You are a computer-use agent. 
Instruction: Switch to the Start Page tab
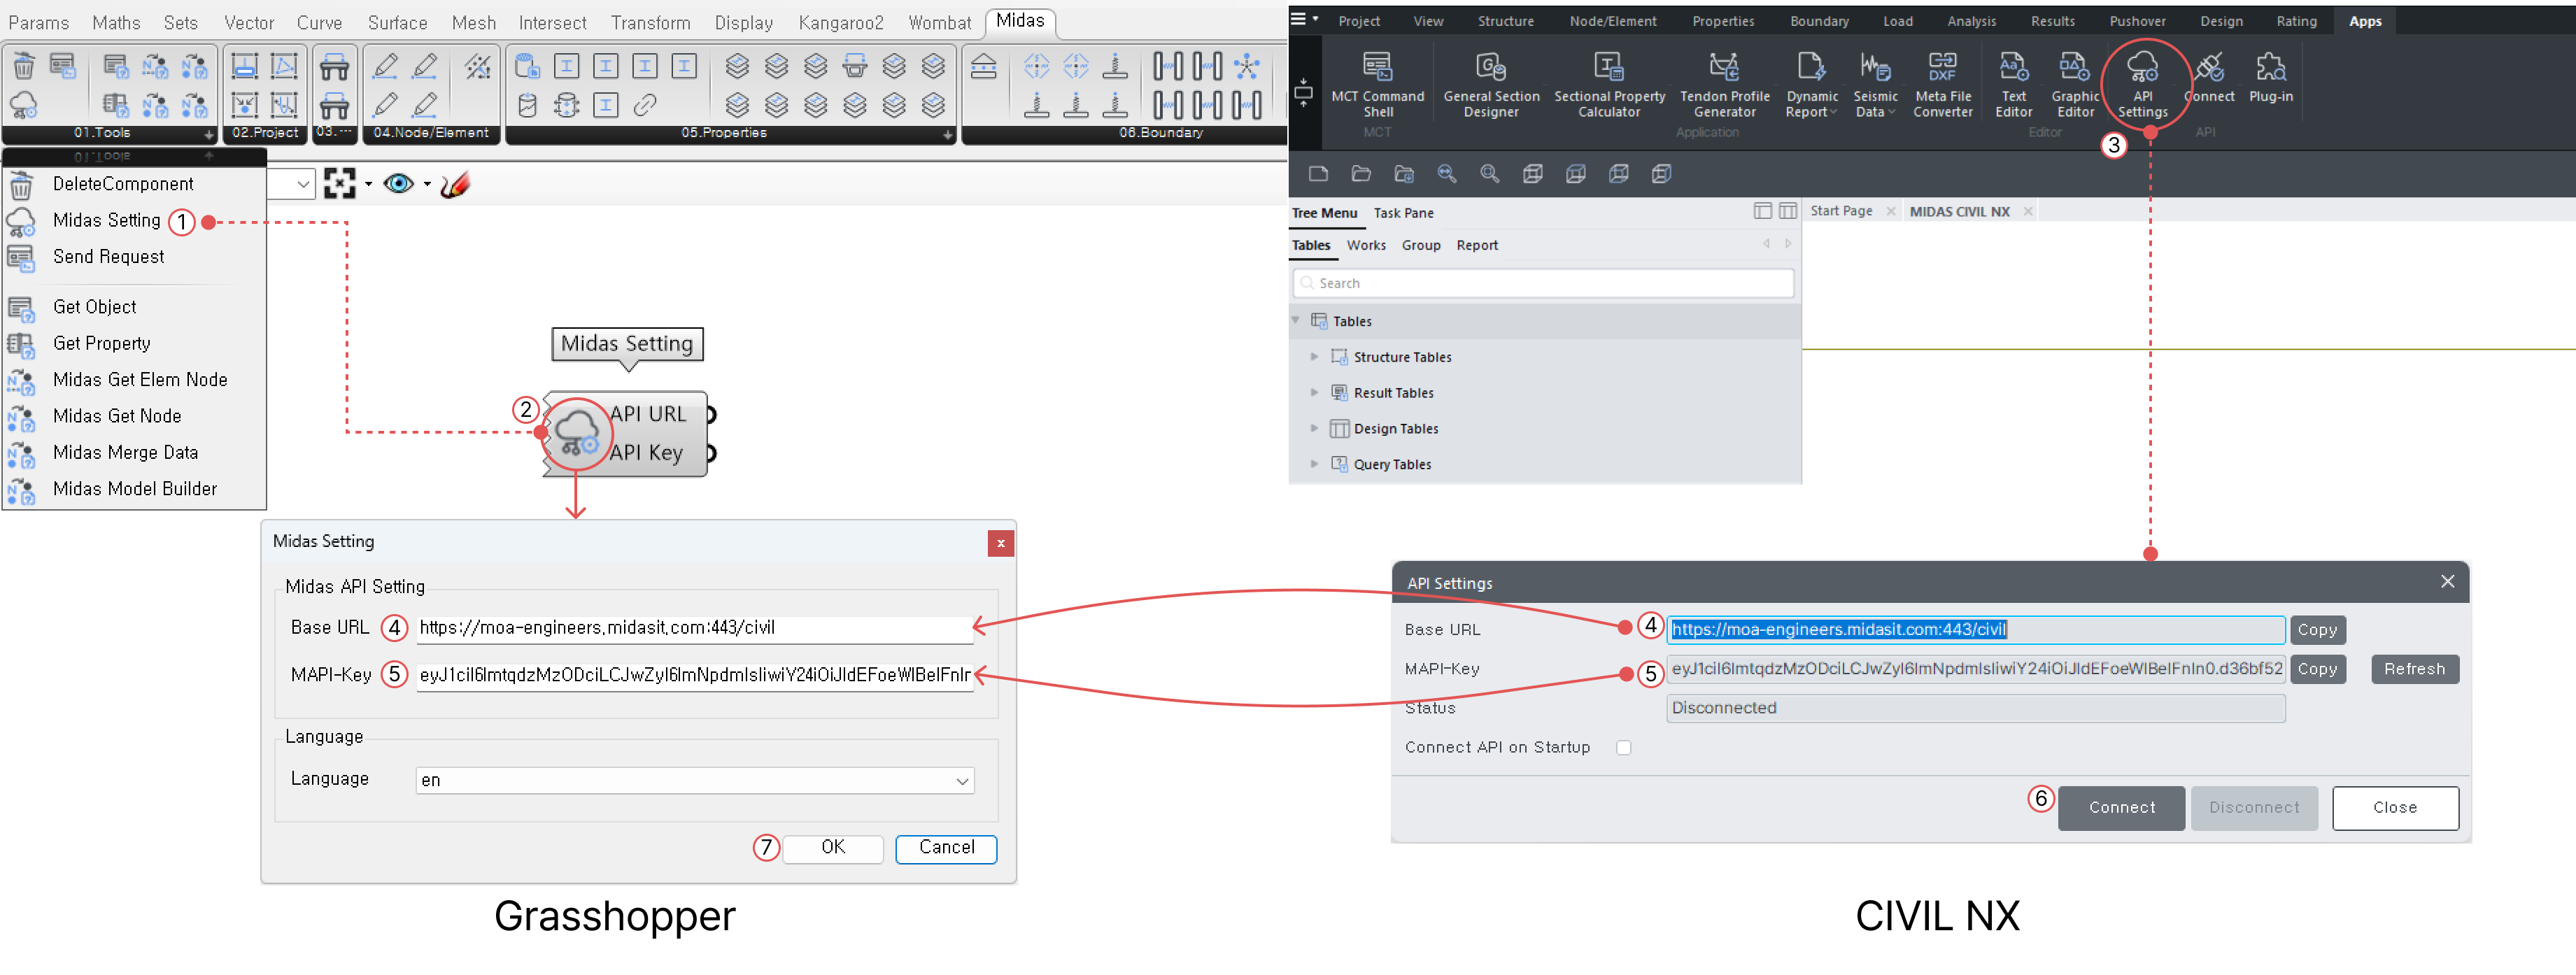[x=1841, y=211]
